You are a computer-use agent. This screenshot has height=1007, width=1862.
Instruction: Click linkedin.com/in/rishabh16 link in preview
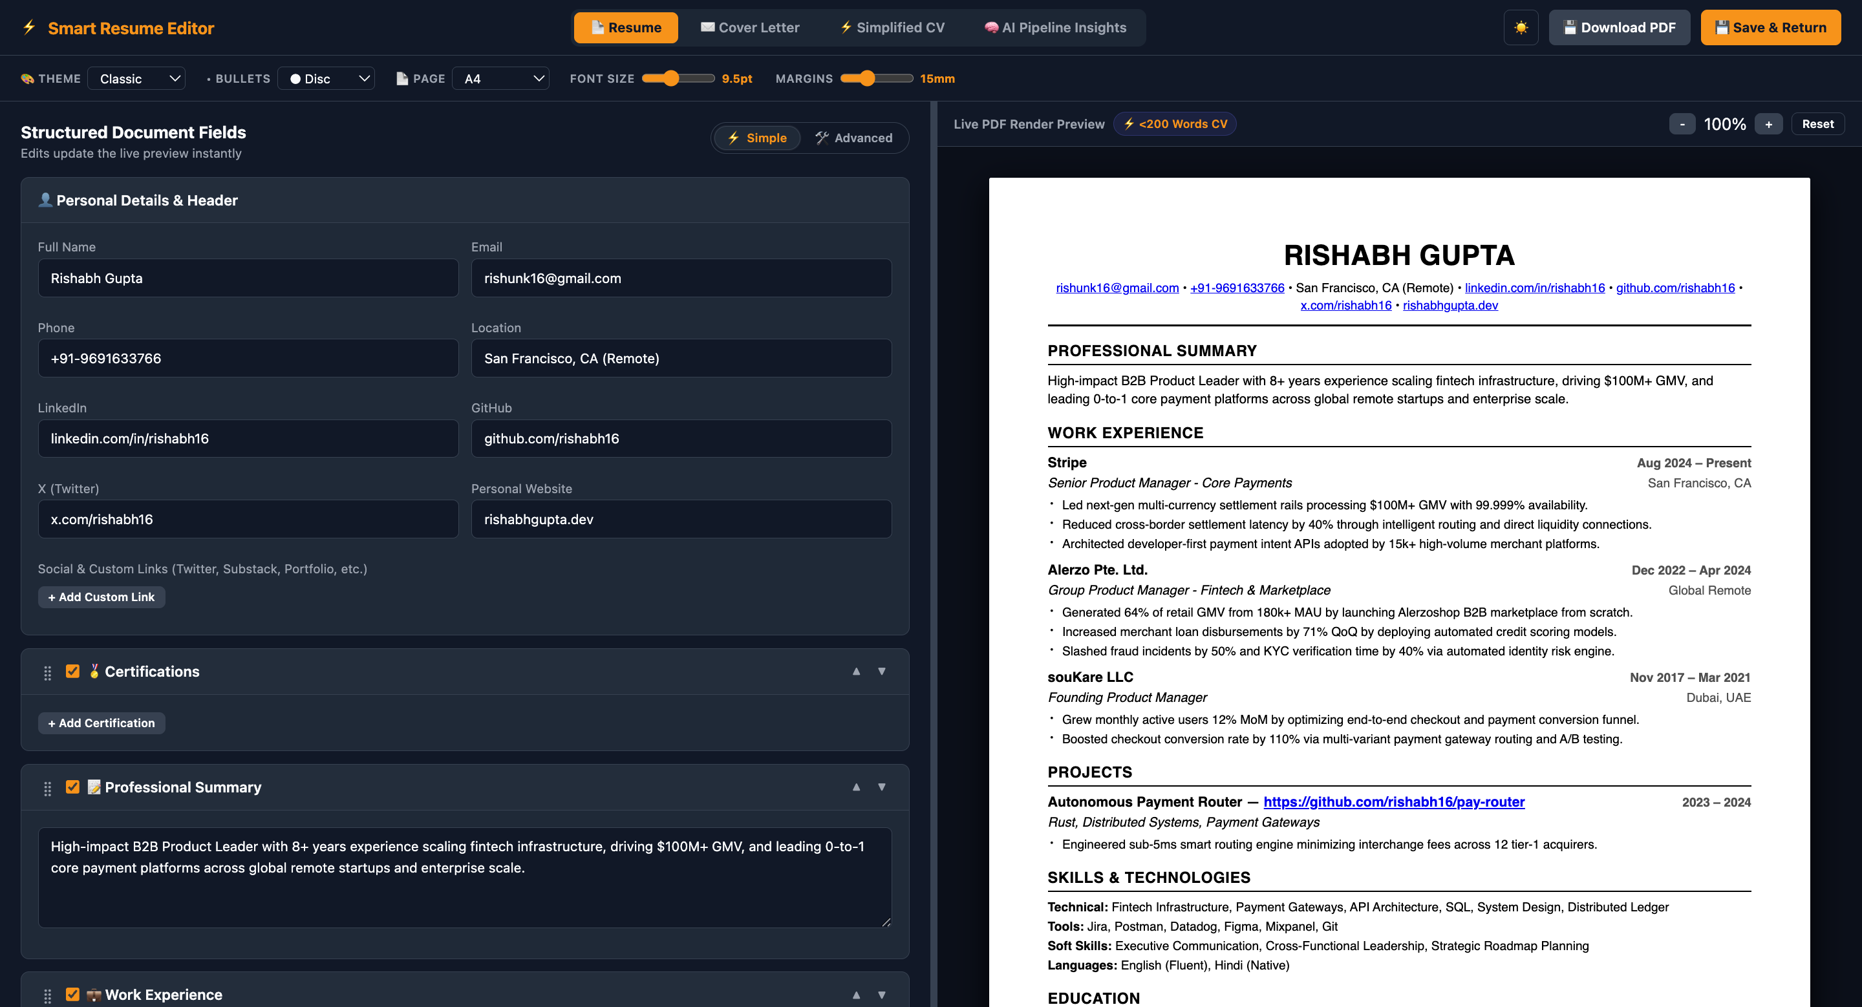pyautogui.click(x=1535, y=288)
